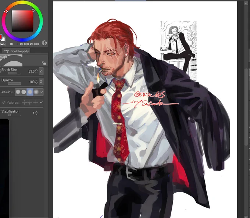250x218 pixels.
Task: Open Opacity dynamics settings button
Action: (x=41, y=82)
